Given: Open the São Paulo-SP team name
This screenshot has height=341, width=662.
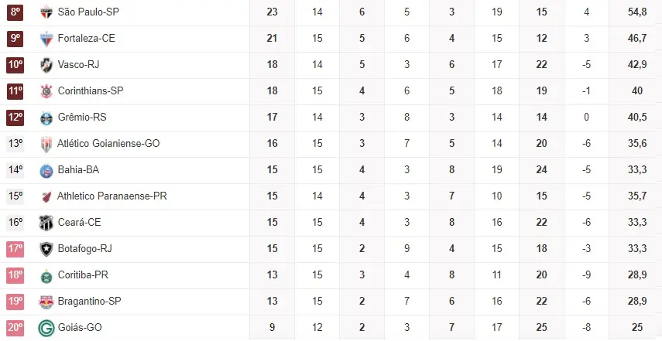Looking at the screenshot, I should [88, 12].
